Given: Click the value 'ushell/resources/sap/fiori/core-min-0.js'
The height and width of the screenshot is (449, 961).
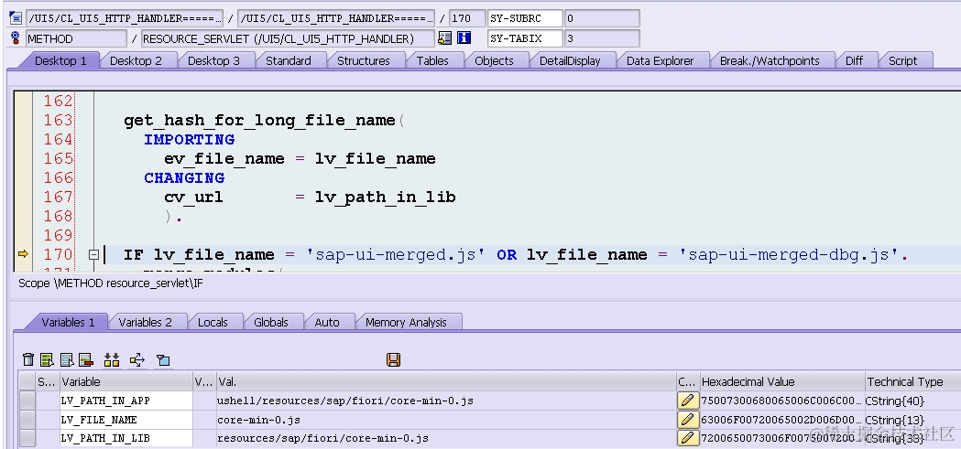Looking at the screenshot, I should tap(345, 401).
